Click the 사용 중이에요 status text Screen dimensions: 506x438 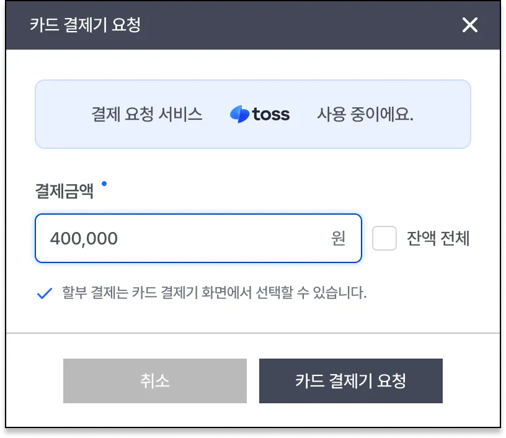(365, 114)
